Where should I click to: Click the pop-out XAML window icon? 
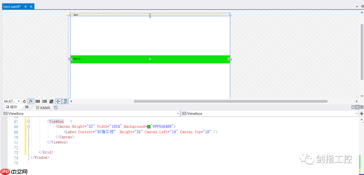pyautogui.click(x=56, y=108)
